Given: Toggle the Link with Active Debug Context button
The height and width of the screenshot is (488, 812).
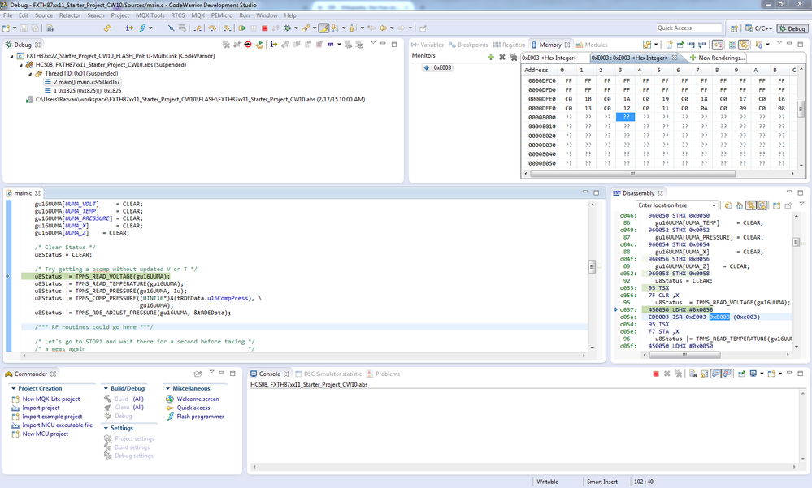Looking at the screenshot, I should tap(750, 205).
